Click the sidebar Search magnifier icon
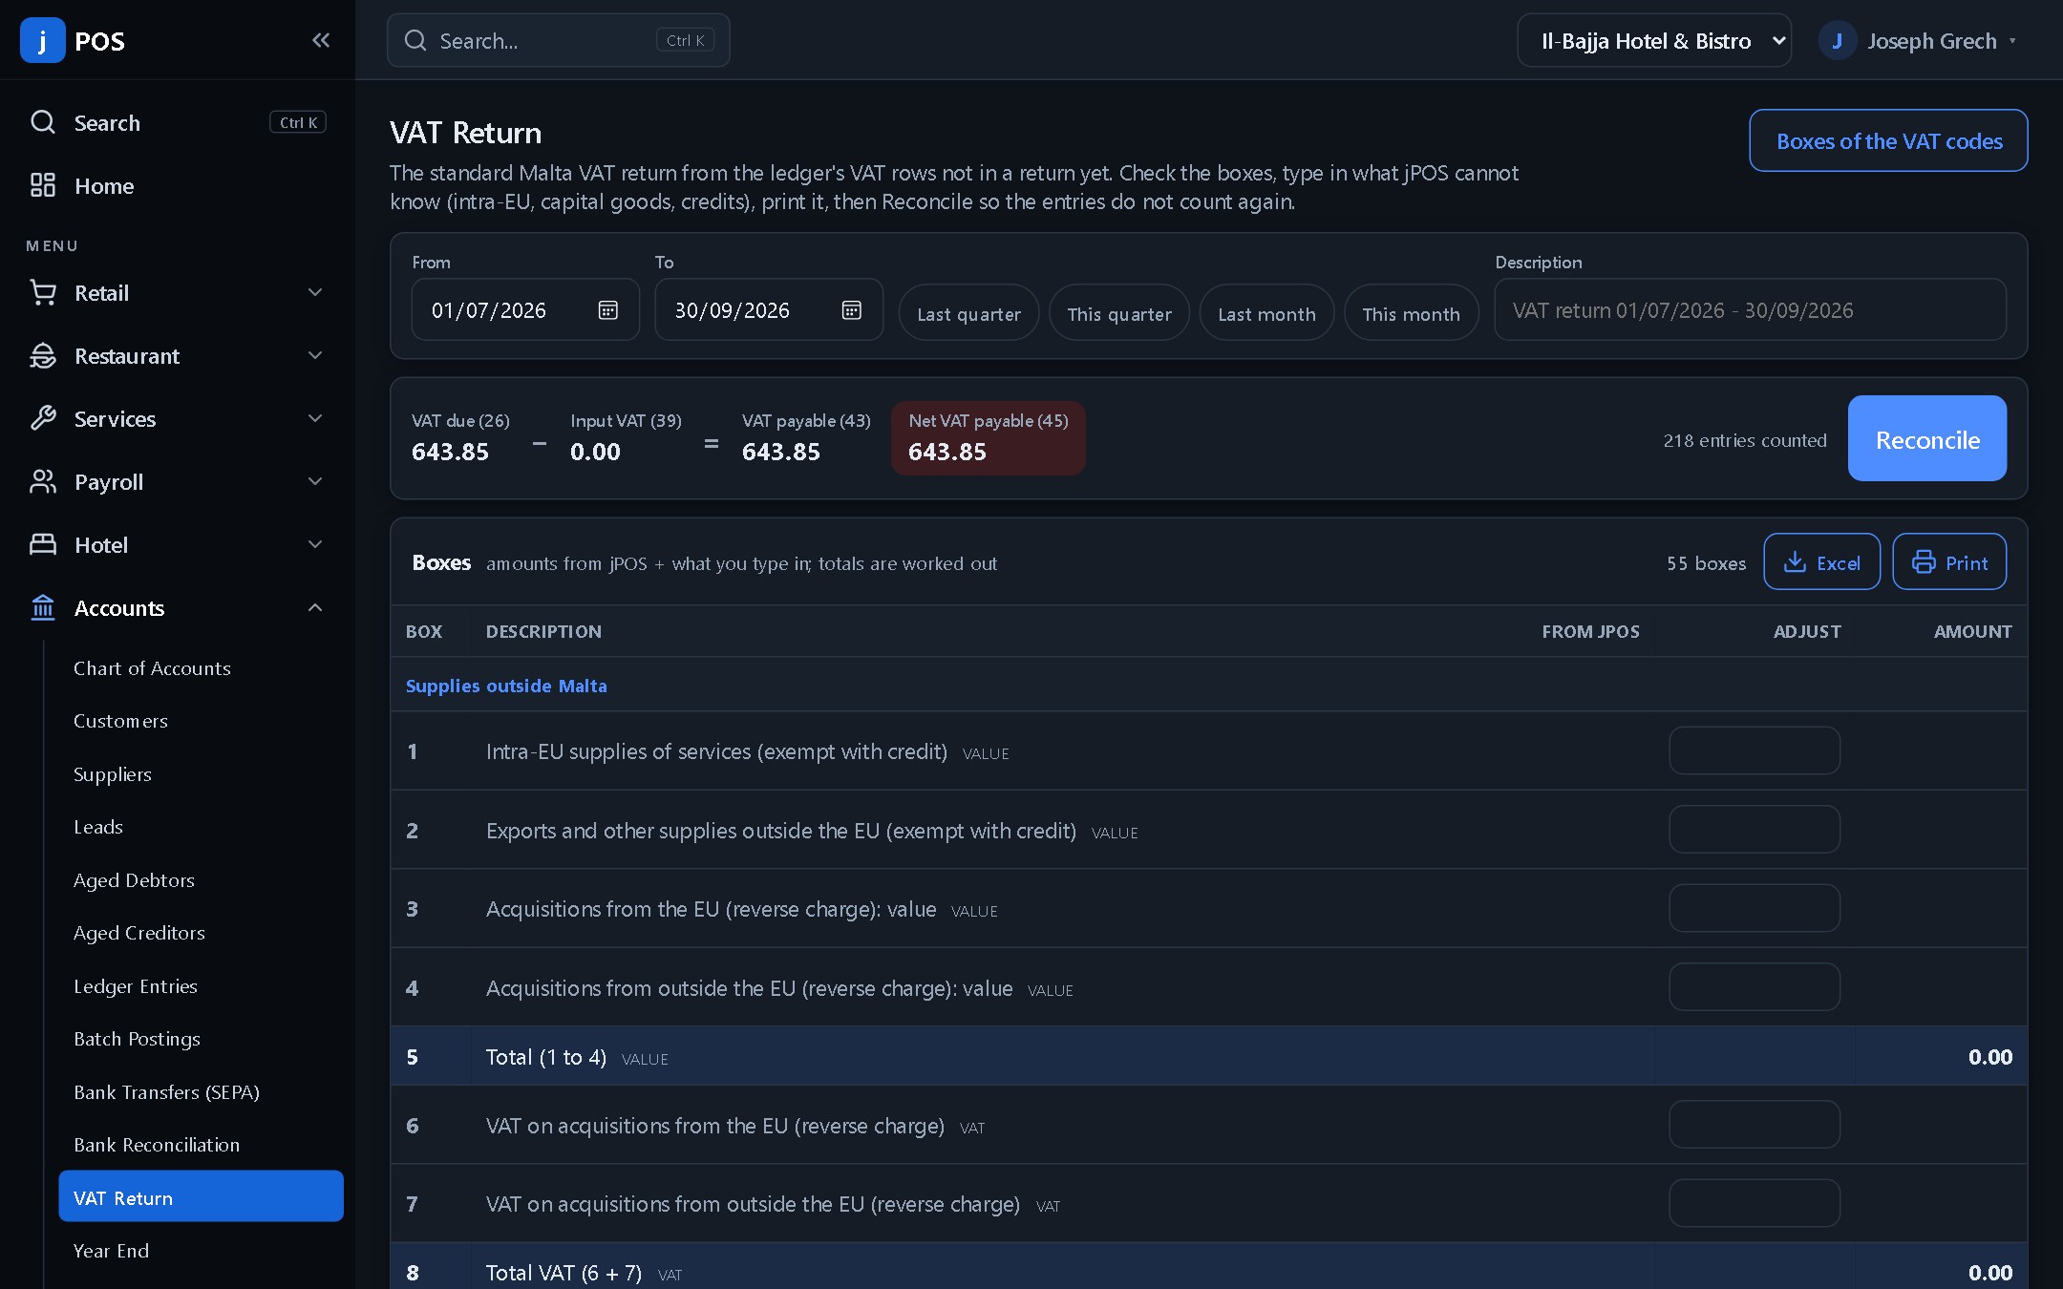 tap(43, 122)
